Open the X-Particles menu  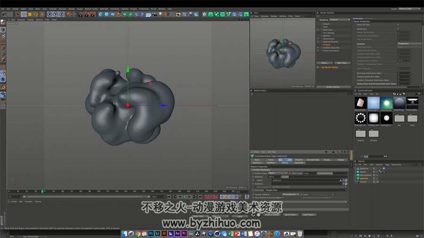[x=144, y=9]
